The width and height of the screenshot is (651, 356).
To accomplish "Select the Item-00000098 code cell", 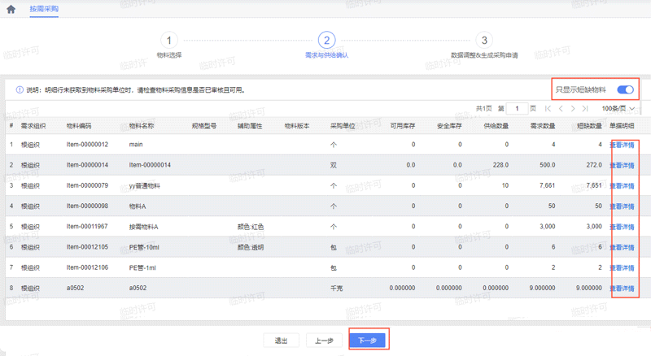I will coord(87,206).
